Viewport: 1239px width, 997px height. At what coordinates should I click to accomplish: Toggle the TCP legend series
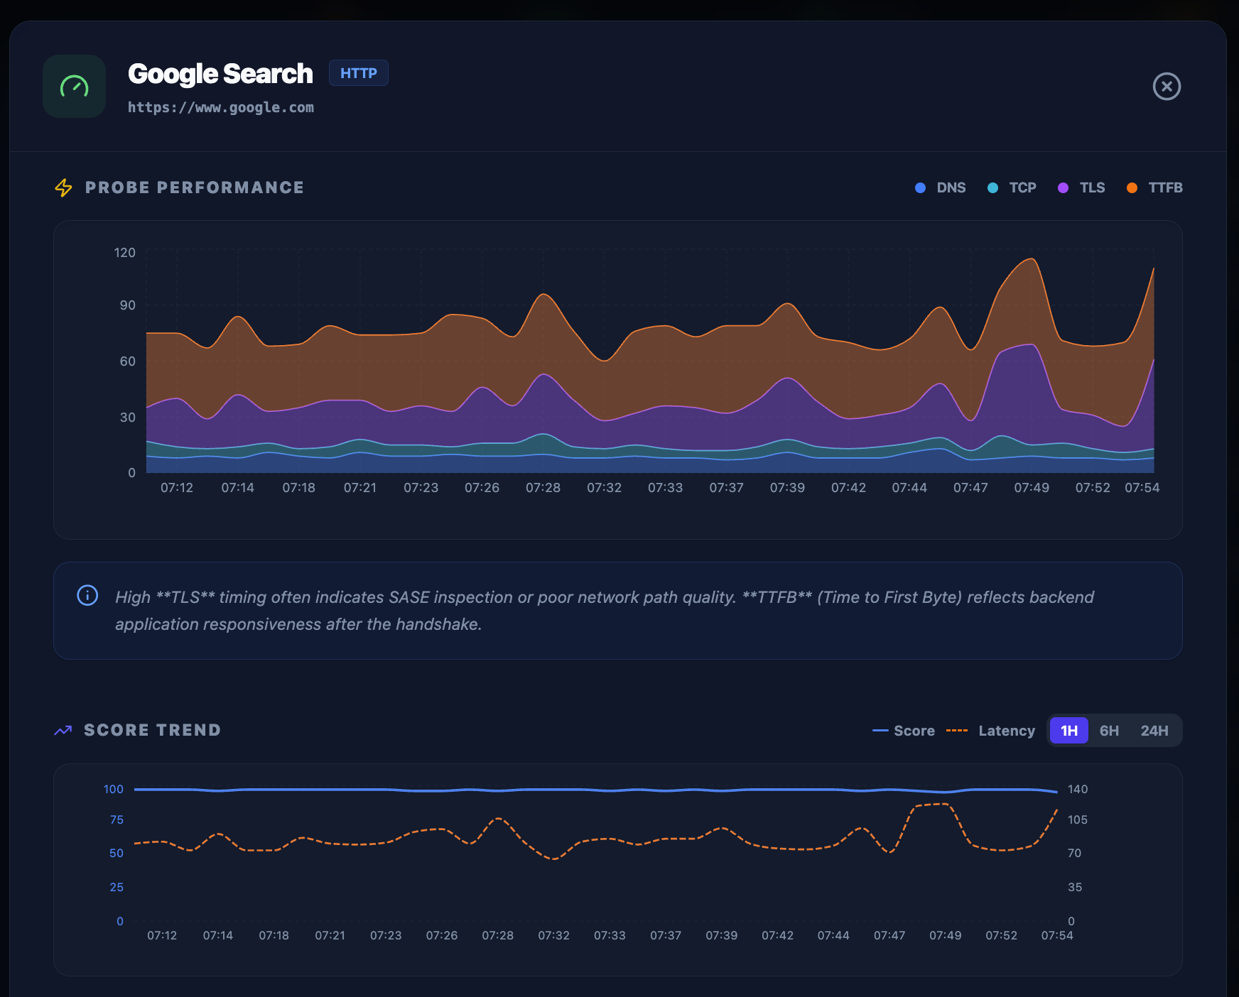pos(1012,187)
